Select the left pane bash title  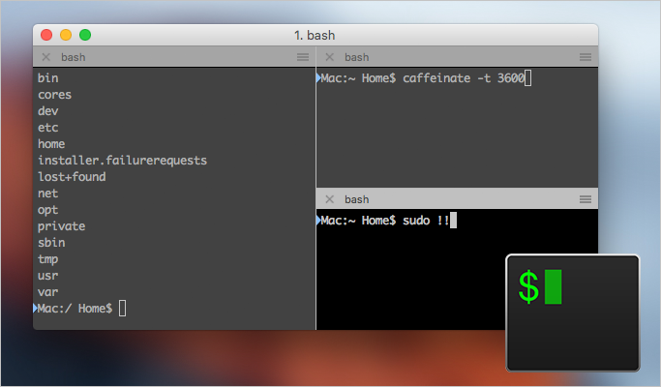[x=73, y=57]
